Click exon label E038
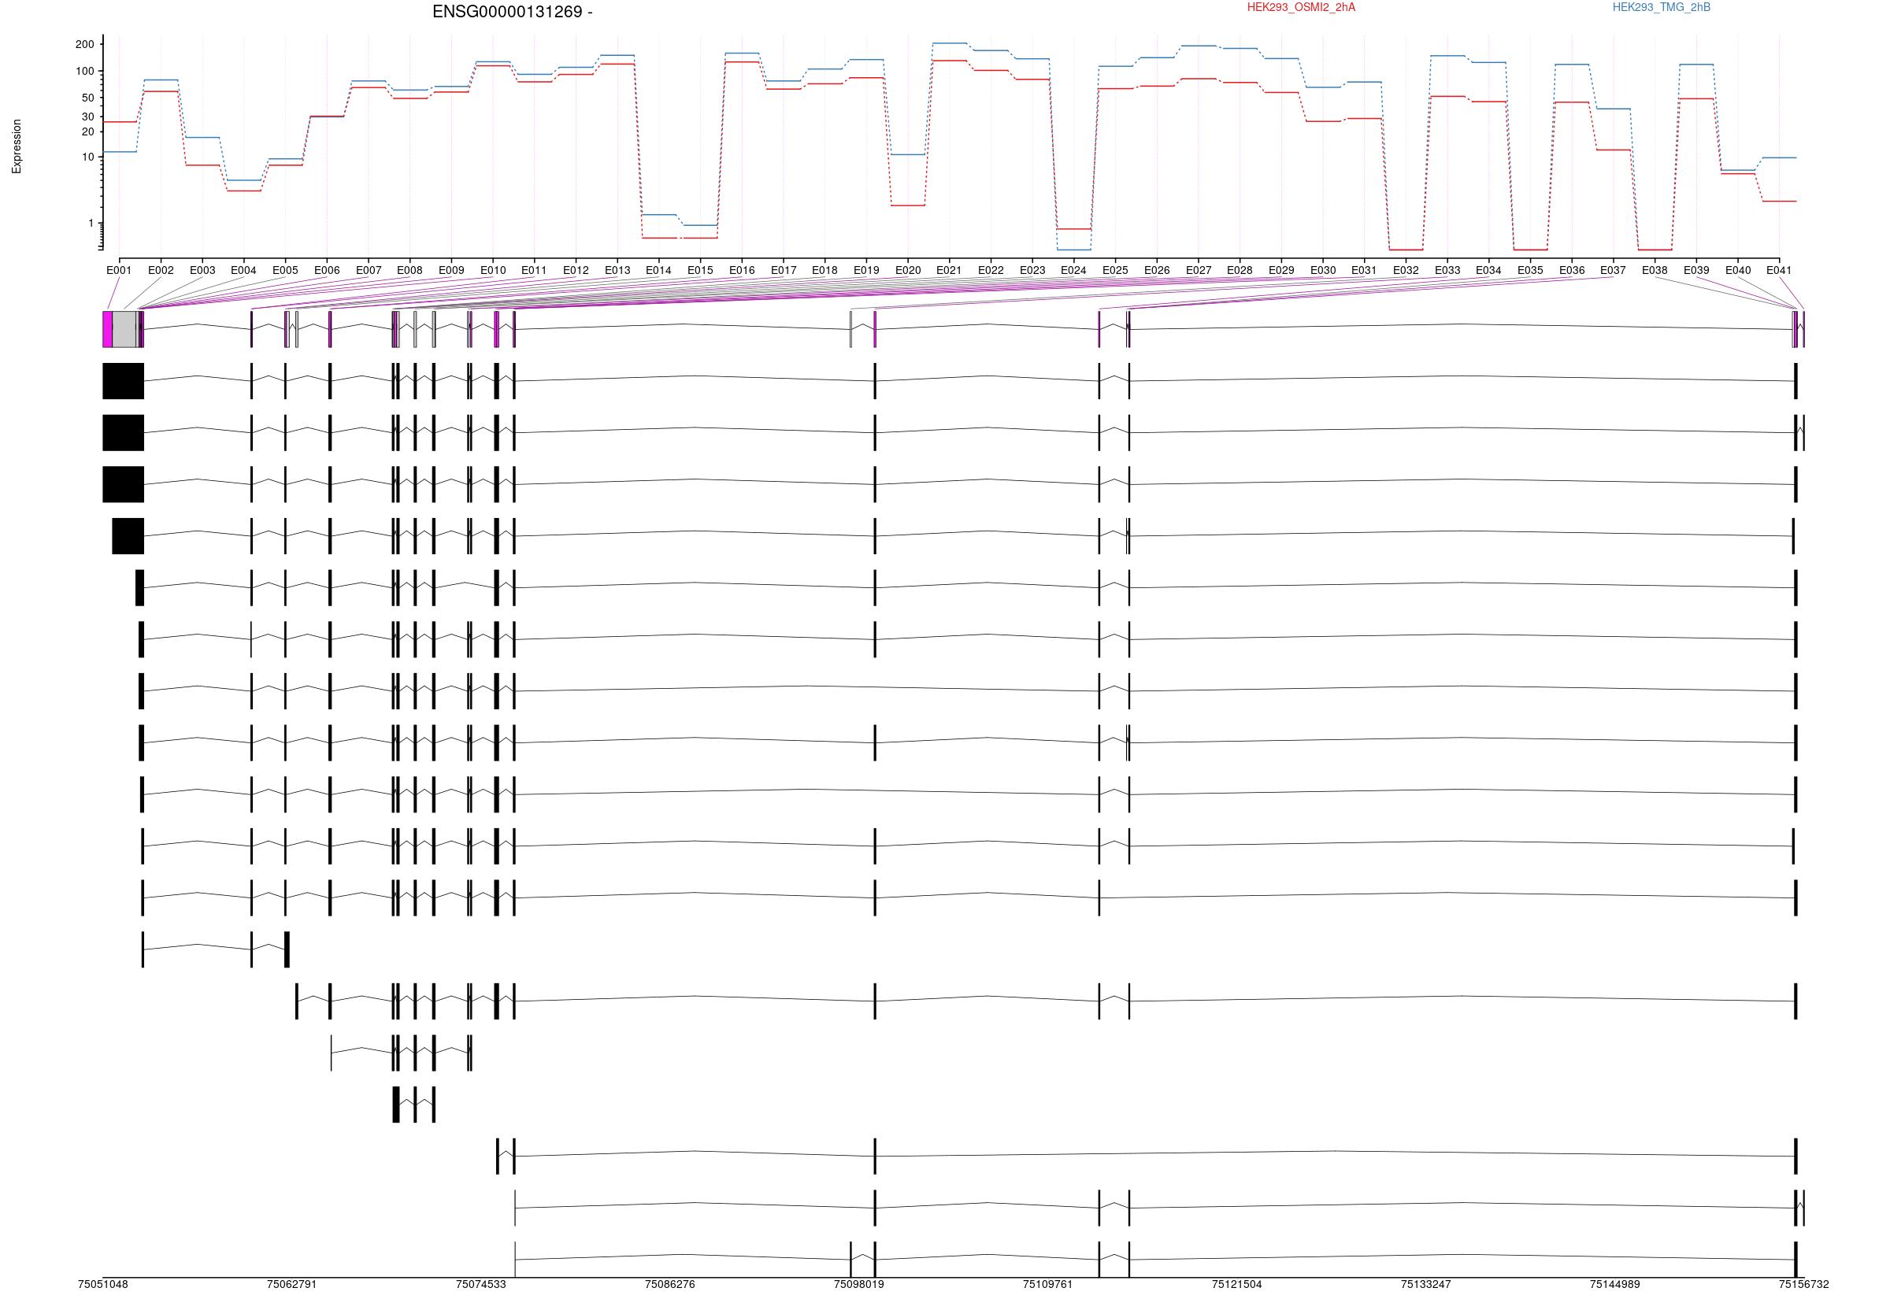 pyautogui.click(x=1655, y=270)
